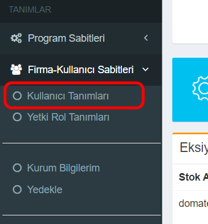Open the Yedekle backup link
The image size is (208, 224).
point(44,190)
